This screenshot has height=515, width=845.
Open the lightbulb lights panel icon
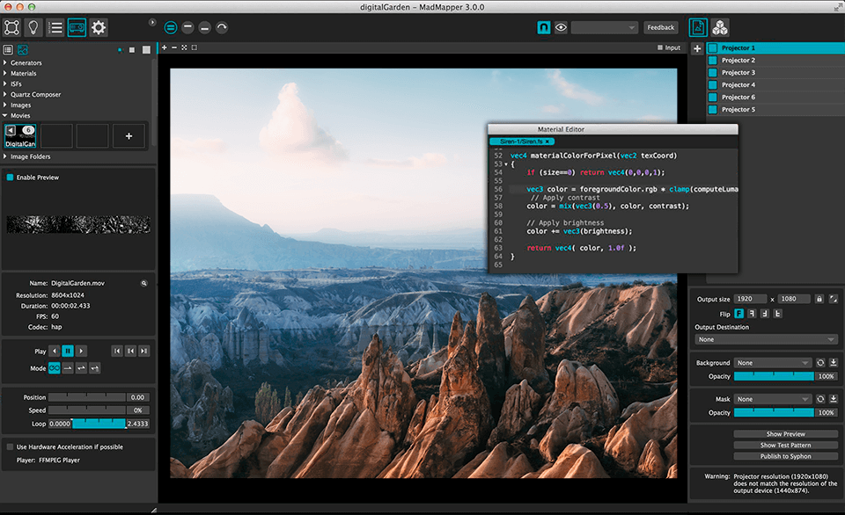tap(33, 27)
